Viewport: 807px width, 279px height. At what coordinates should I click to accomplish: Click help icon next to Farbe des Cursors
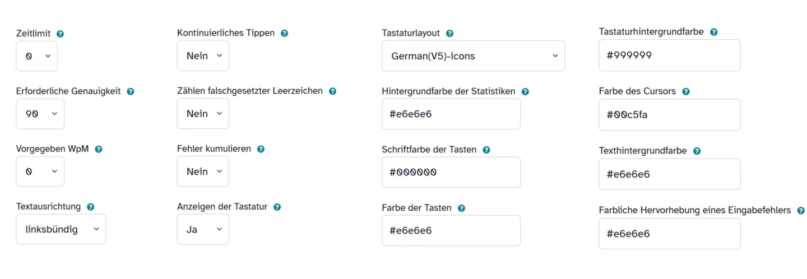click(x=686, y=91)
